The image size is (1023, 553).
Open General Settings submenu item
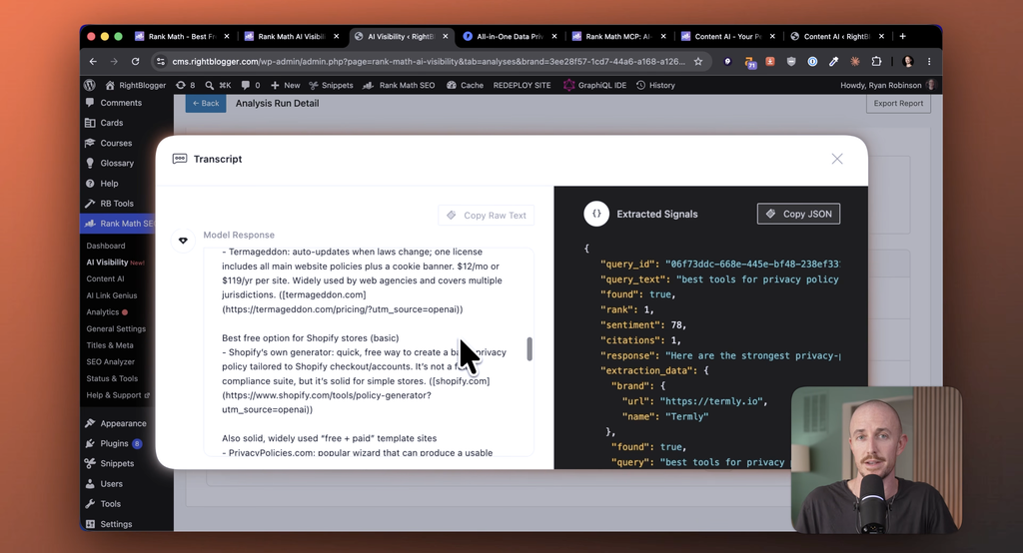pos(116,328)
